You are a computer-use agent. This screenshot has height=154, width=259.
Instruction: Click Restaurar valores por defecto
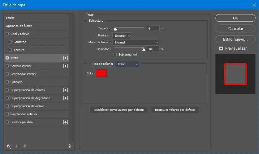click(175, 110)
